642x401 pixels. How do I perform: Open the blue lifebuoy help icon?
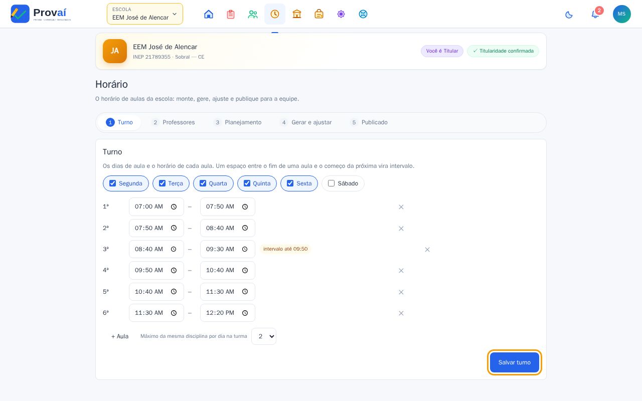click(363, 14)
